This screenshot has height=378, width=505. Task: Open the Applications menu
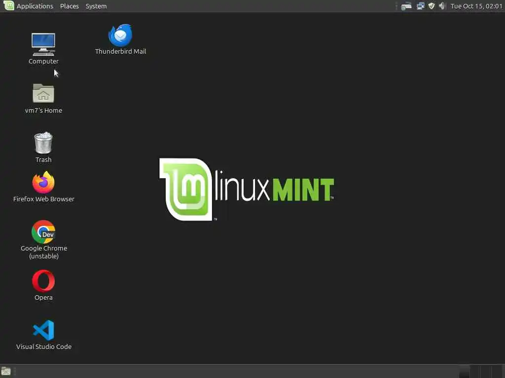click(x=35, y=6)
